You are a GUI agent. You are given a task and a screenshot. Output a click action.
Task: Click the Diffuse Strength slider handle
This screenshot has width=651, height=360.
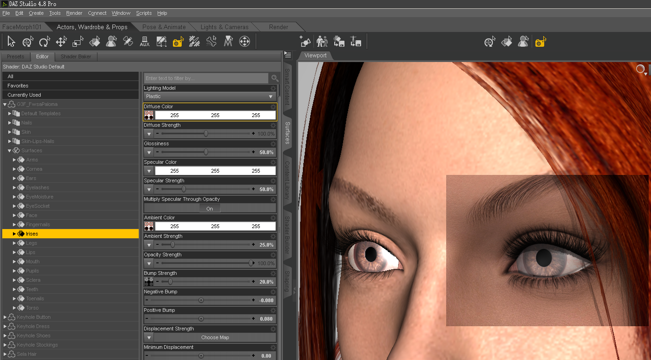[x=206, y=134]
